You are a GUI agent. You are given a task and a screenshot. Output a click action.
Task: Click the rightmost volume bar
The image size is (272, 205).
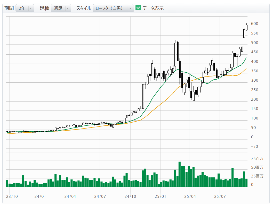pyautogui.click(x=246, y=183)
